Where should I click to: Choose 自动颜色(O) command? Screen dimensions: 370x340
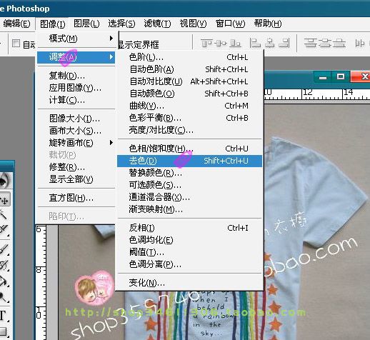pyautogui.click(x=189, y=94)
